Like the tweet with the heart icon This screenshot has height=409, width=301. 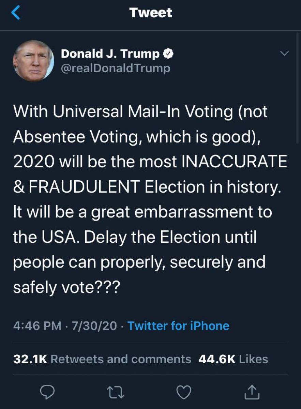(x=184, y=393)
